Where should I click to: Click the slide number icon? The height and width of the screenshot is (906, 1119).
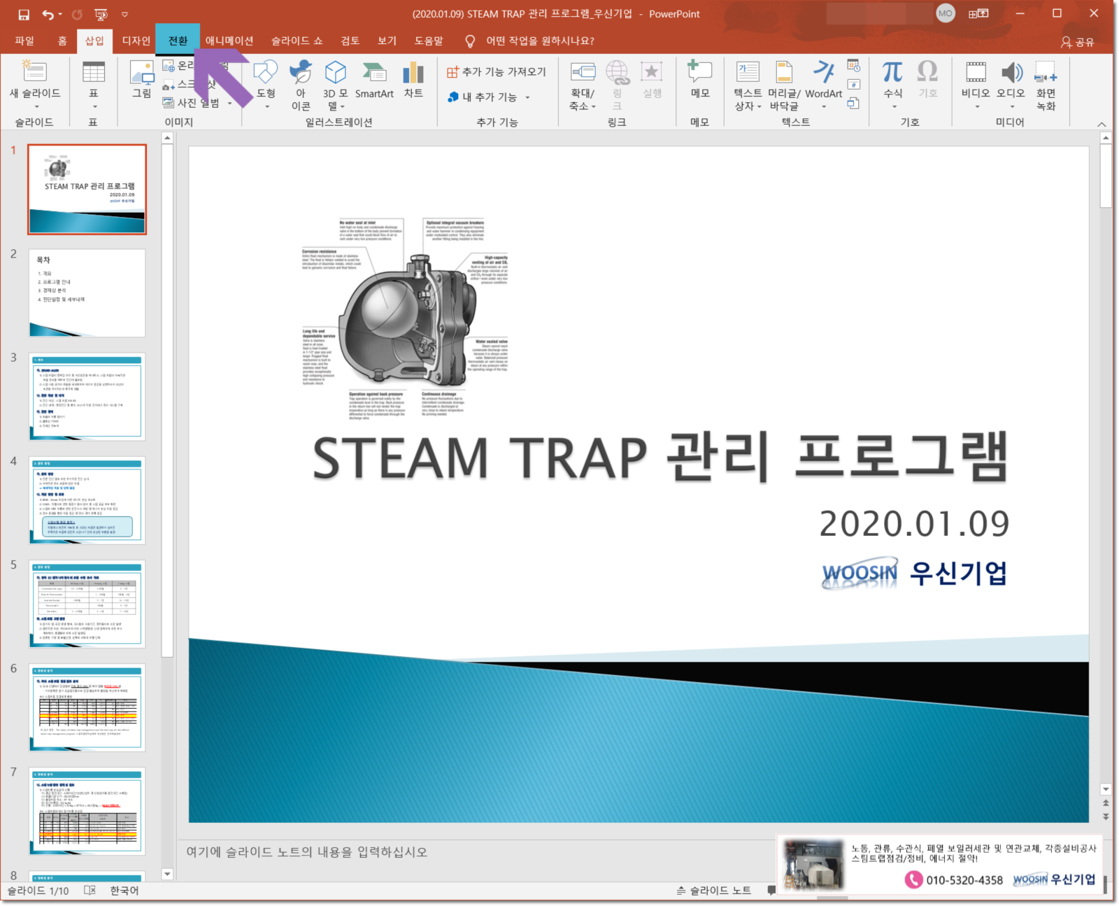pos(854,85)
